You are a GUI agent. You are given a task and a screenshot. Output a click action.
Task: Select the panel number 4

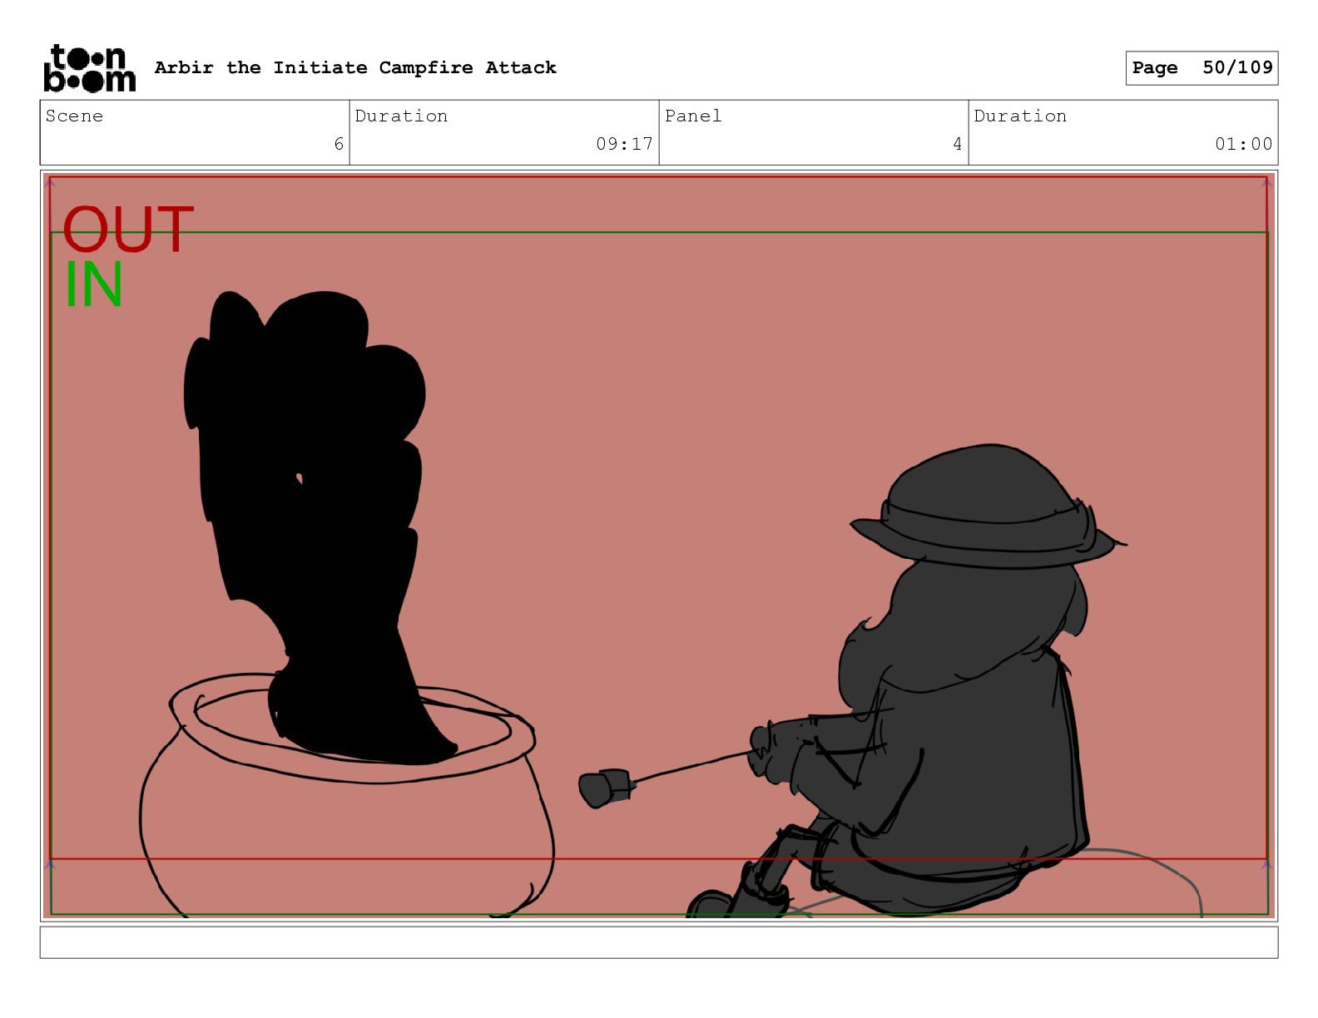click(957, 144)
